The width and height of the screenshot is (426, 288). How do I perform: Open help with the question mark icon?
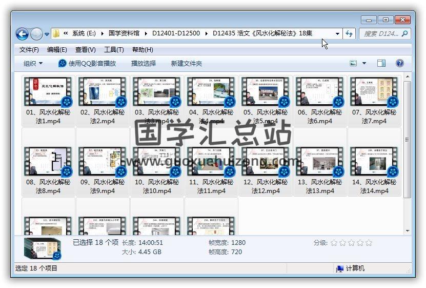point(399,63)
